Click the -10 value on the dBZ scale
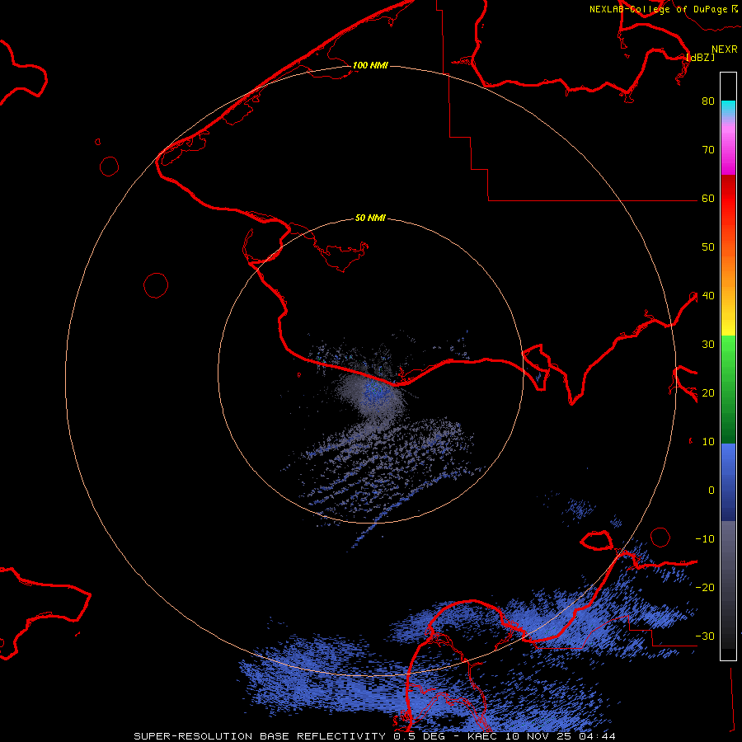This screenshot has width=742, height=742. click(705, 539)
